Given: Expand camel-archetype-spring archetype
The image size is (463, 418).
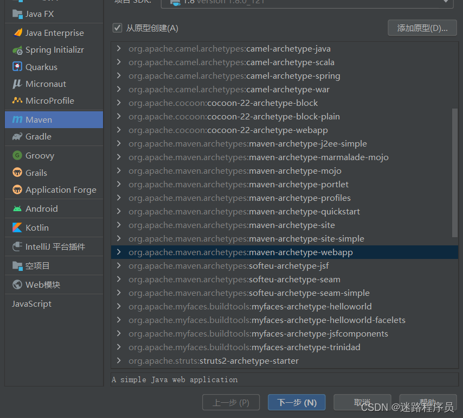Looking at the screenshot, I should (119, 75).
